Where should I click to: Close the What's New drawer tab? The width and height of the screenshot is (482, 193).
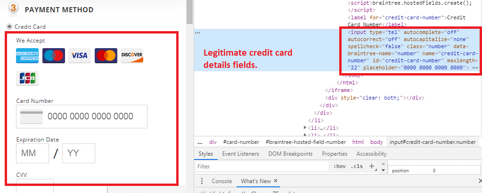click(276, 181)
